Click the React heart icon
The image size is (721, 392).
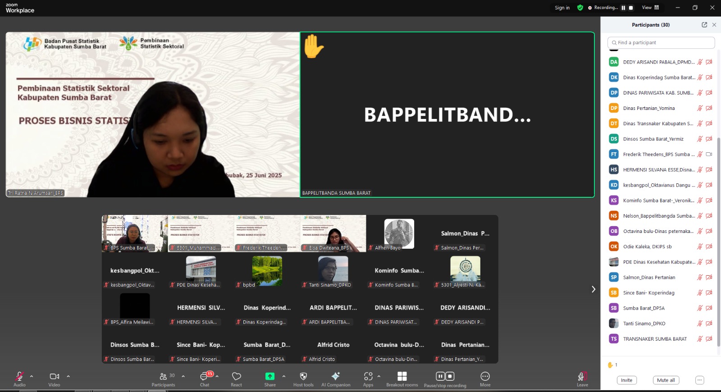click(x=236, y=377)
